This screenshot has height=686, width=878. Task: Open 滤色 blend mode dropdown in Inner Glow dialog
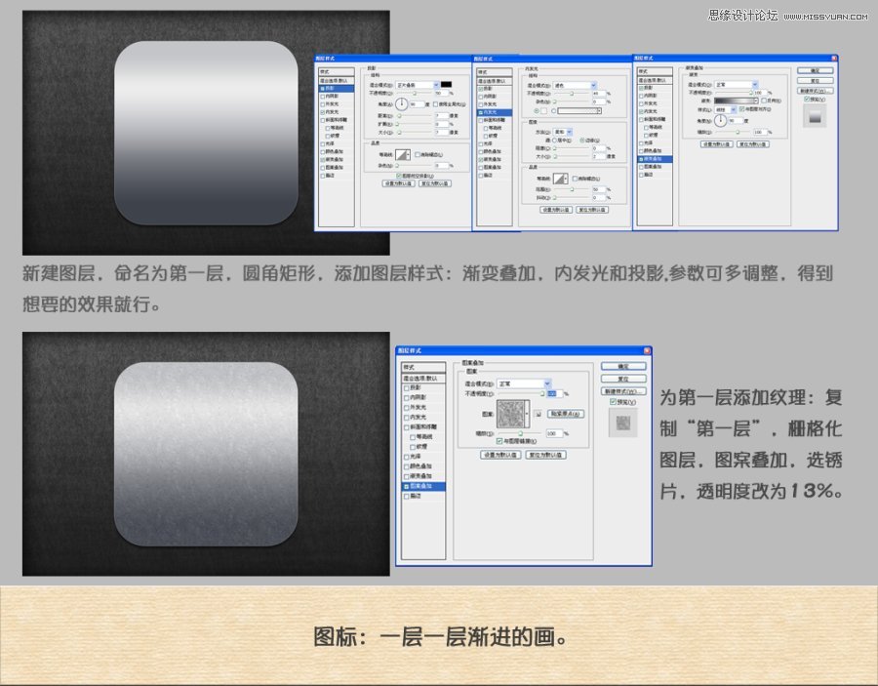pos(575,85)
